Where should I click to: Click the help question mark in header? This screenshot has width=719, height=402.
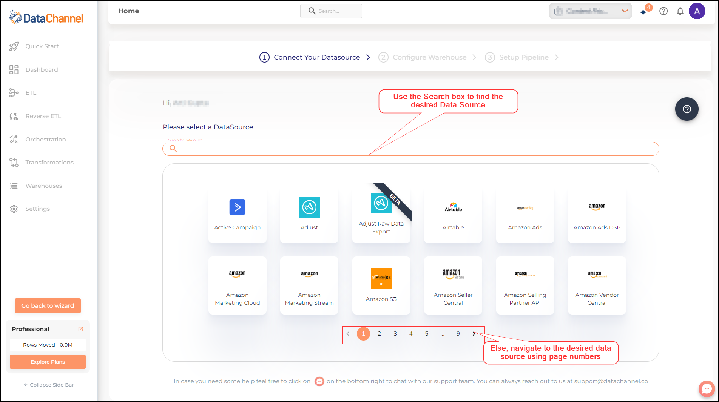[663, 11]
